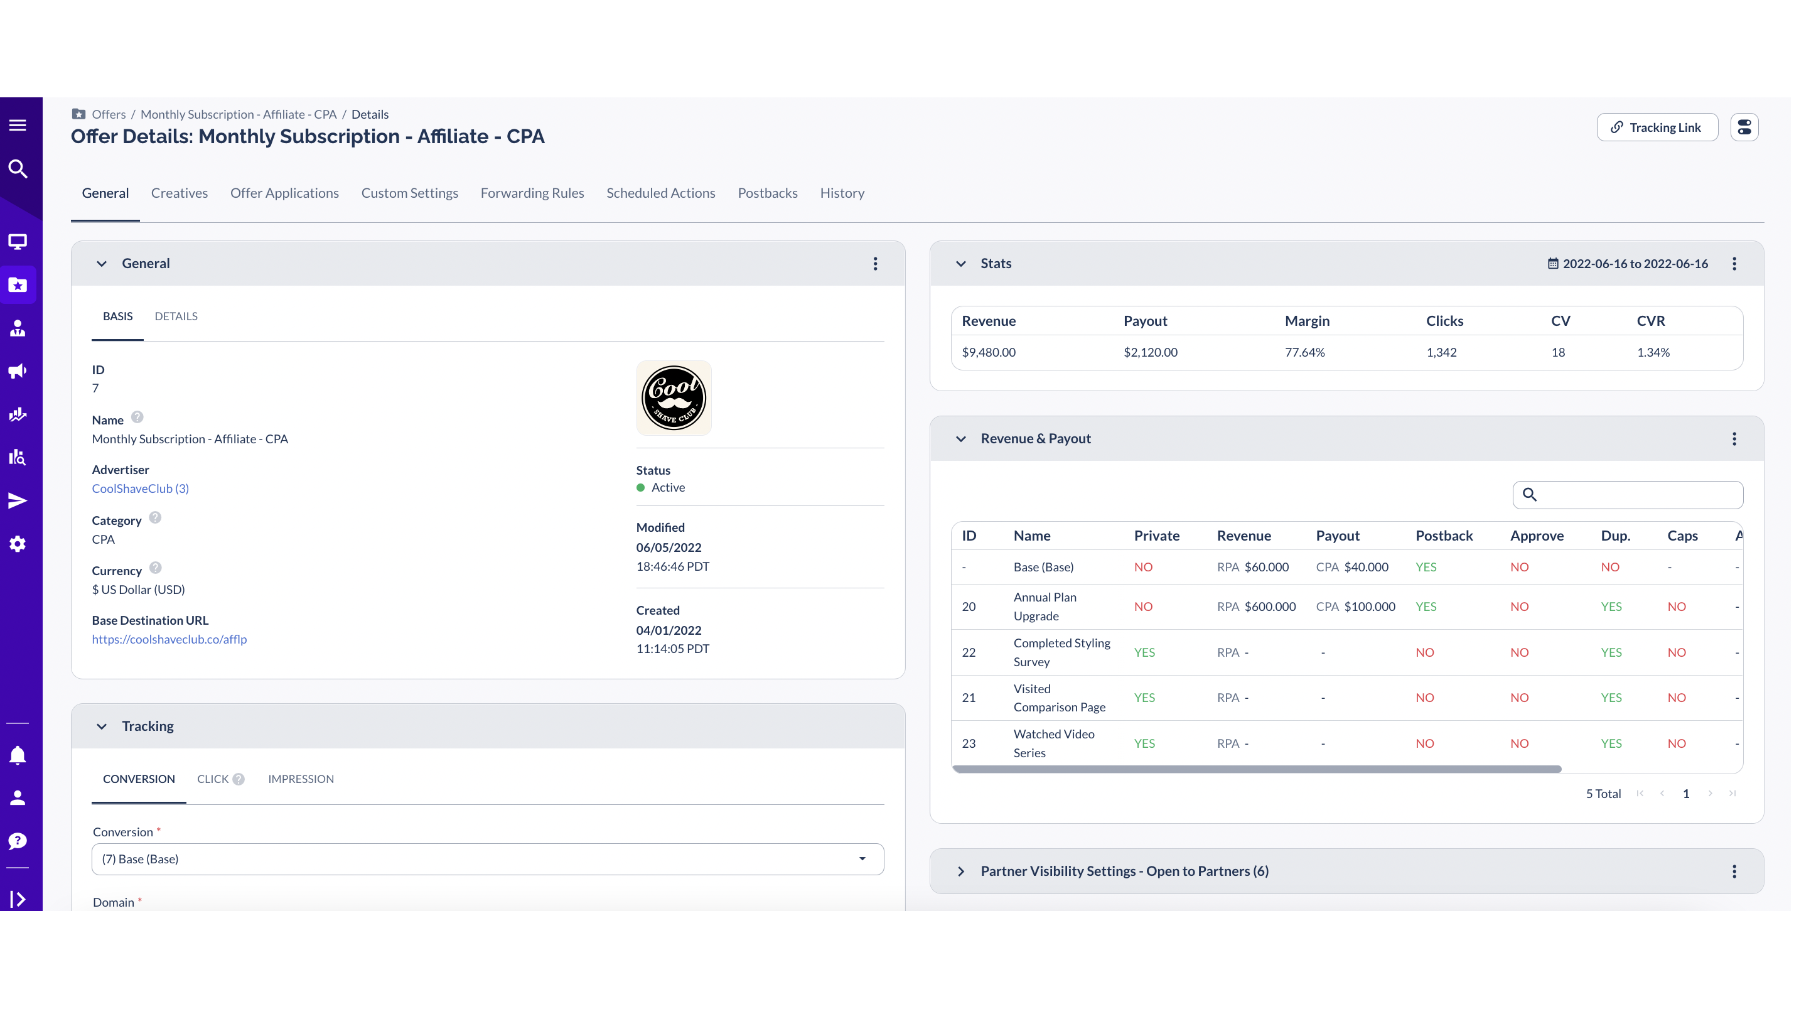The width and height of the screenshot is (1794, 1009).
Task: Open Offers via the starred folder icon in sidebar
Action: (x=18, y=285)
